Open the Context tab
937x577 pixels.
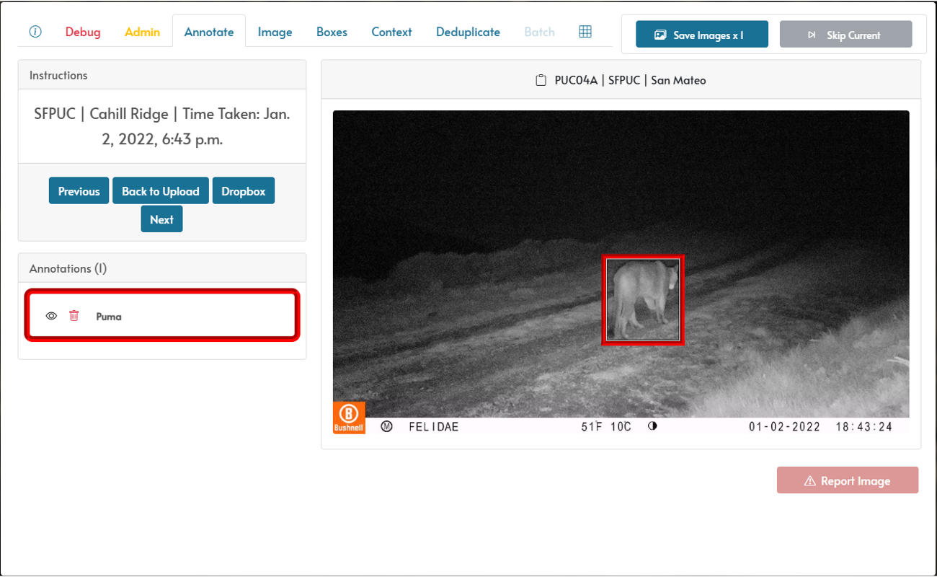pyautogui.click(x=391, y=32)
